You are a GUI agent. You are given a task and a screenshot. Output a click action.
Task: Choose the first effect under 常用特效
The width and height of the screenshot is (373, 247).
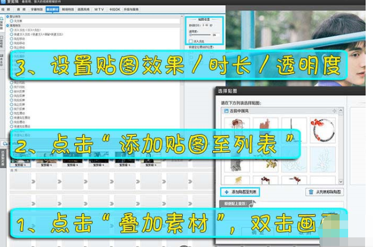point(11,30)
